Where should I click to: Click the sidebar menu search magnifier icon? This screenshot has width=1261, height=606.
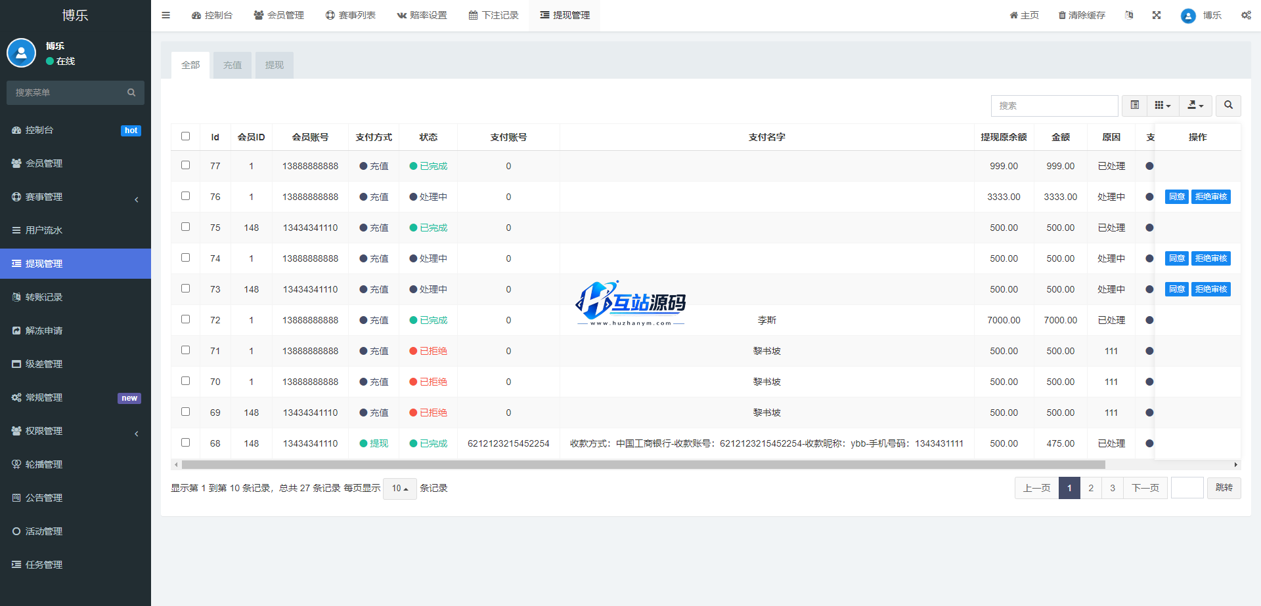point(131,93)
